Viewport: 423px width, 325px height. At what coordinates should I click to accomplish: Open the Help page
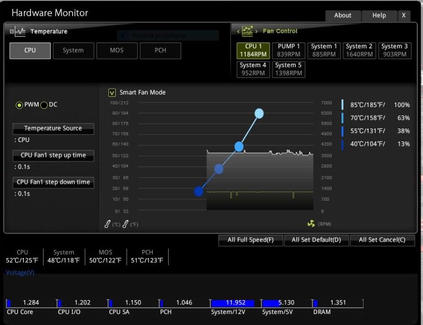point(379,15)
